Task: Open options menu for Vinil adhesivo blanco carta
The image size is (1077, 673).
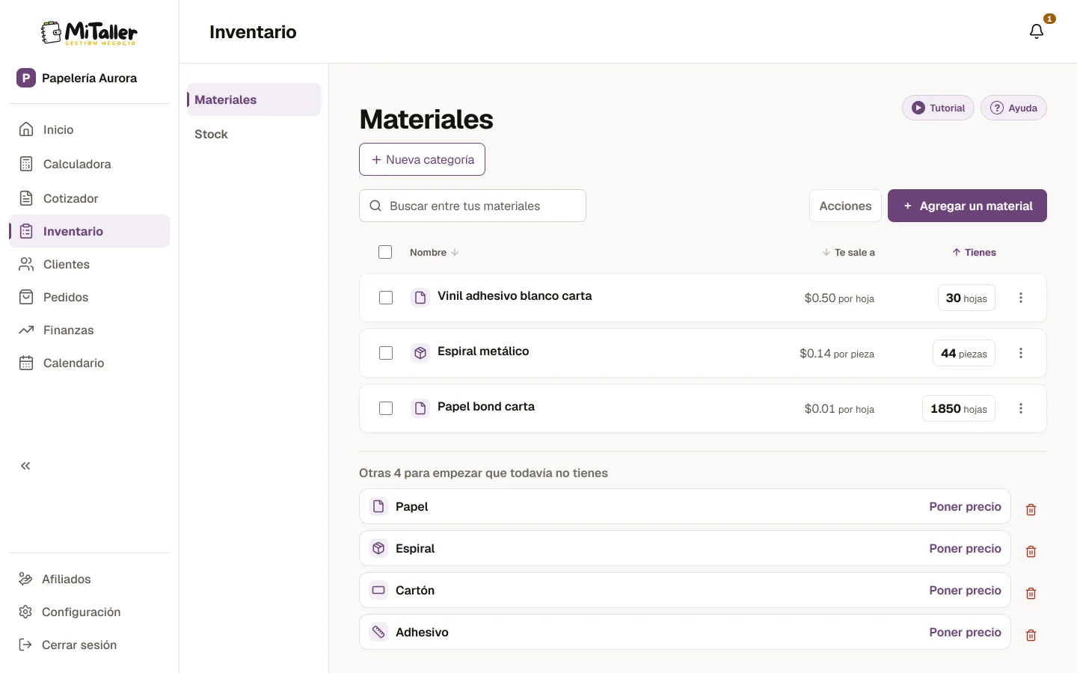Action: [x=1021, y=298]
